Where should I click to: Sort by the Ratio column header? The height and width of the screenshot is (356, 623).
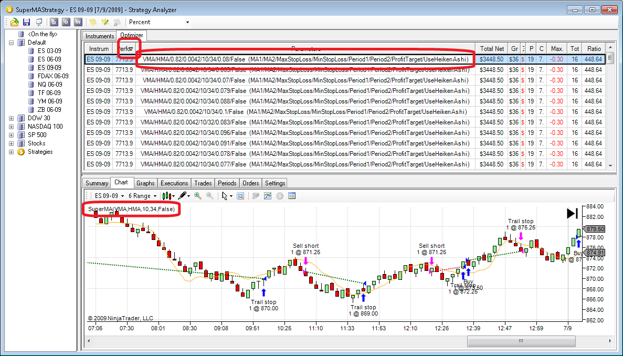tap(594, 49)
